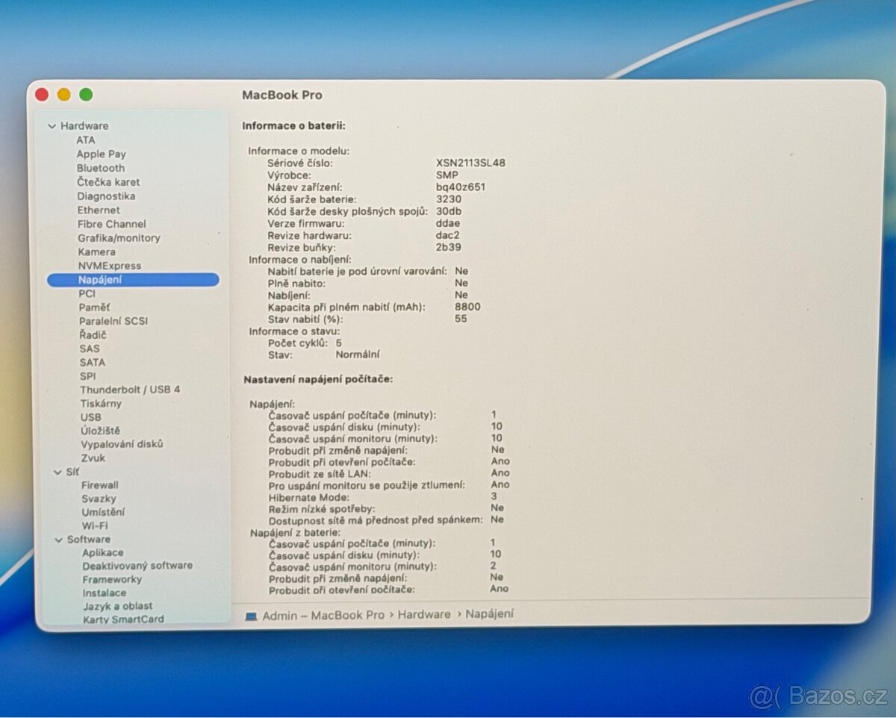The image size is (896, 718).
Task: Click the laptop icon in path bar
Action: 251,616
